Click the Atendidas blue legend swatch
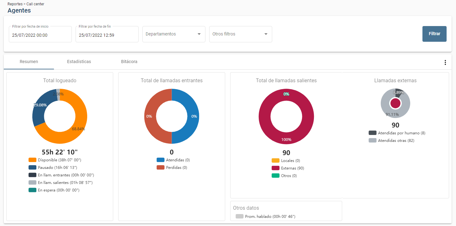The width and height of the screenshot is (456, 226). tap(161, 160)
